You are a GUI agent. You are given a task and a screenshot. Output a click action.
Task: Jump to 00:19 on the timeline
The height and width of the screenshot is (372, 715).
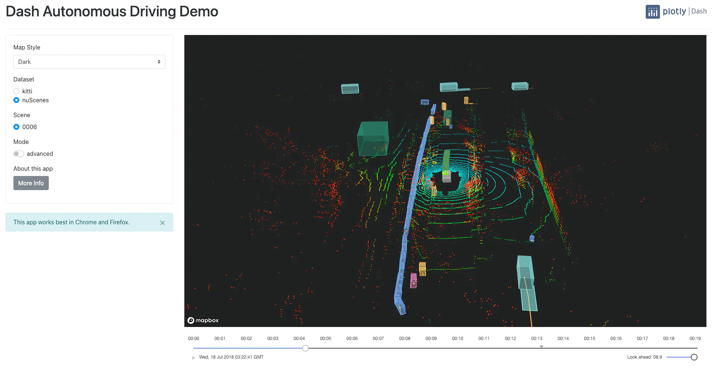(695, 339)
